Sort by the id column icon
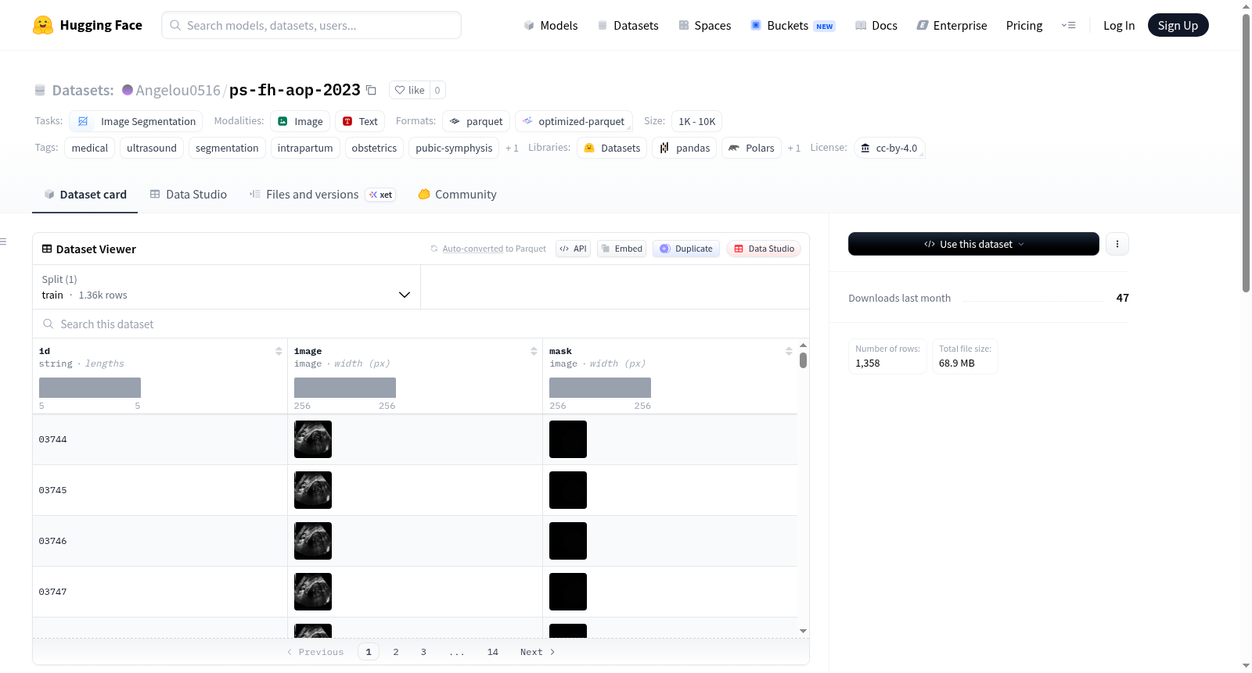The width and height of the screenshot is (1252, 673). coord(279,351)
